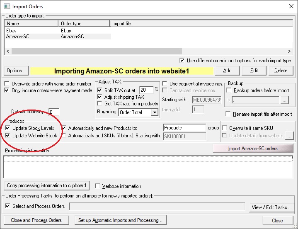Click the left arrow of horizontal scrollbar

click(8, 51)
